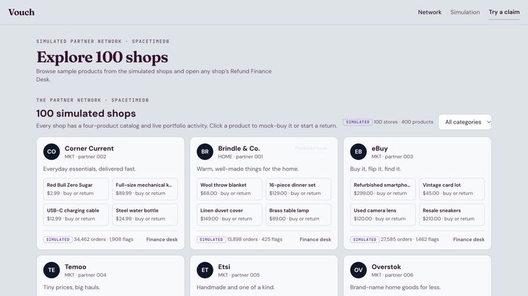Select the Resale sneakers product
528x296 pixels.
(451, 214)
